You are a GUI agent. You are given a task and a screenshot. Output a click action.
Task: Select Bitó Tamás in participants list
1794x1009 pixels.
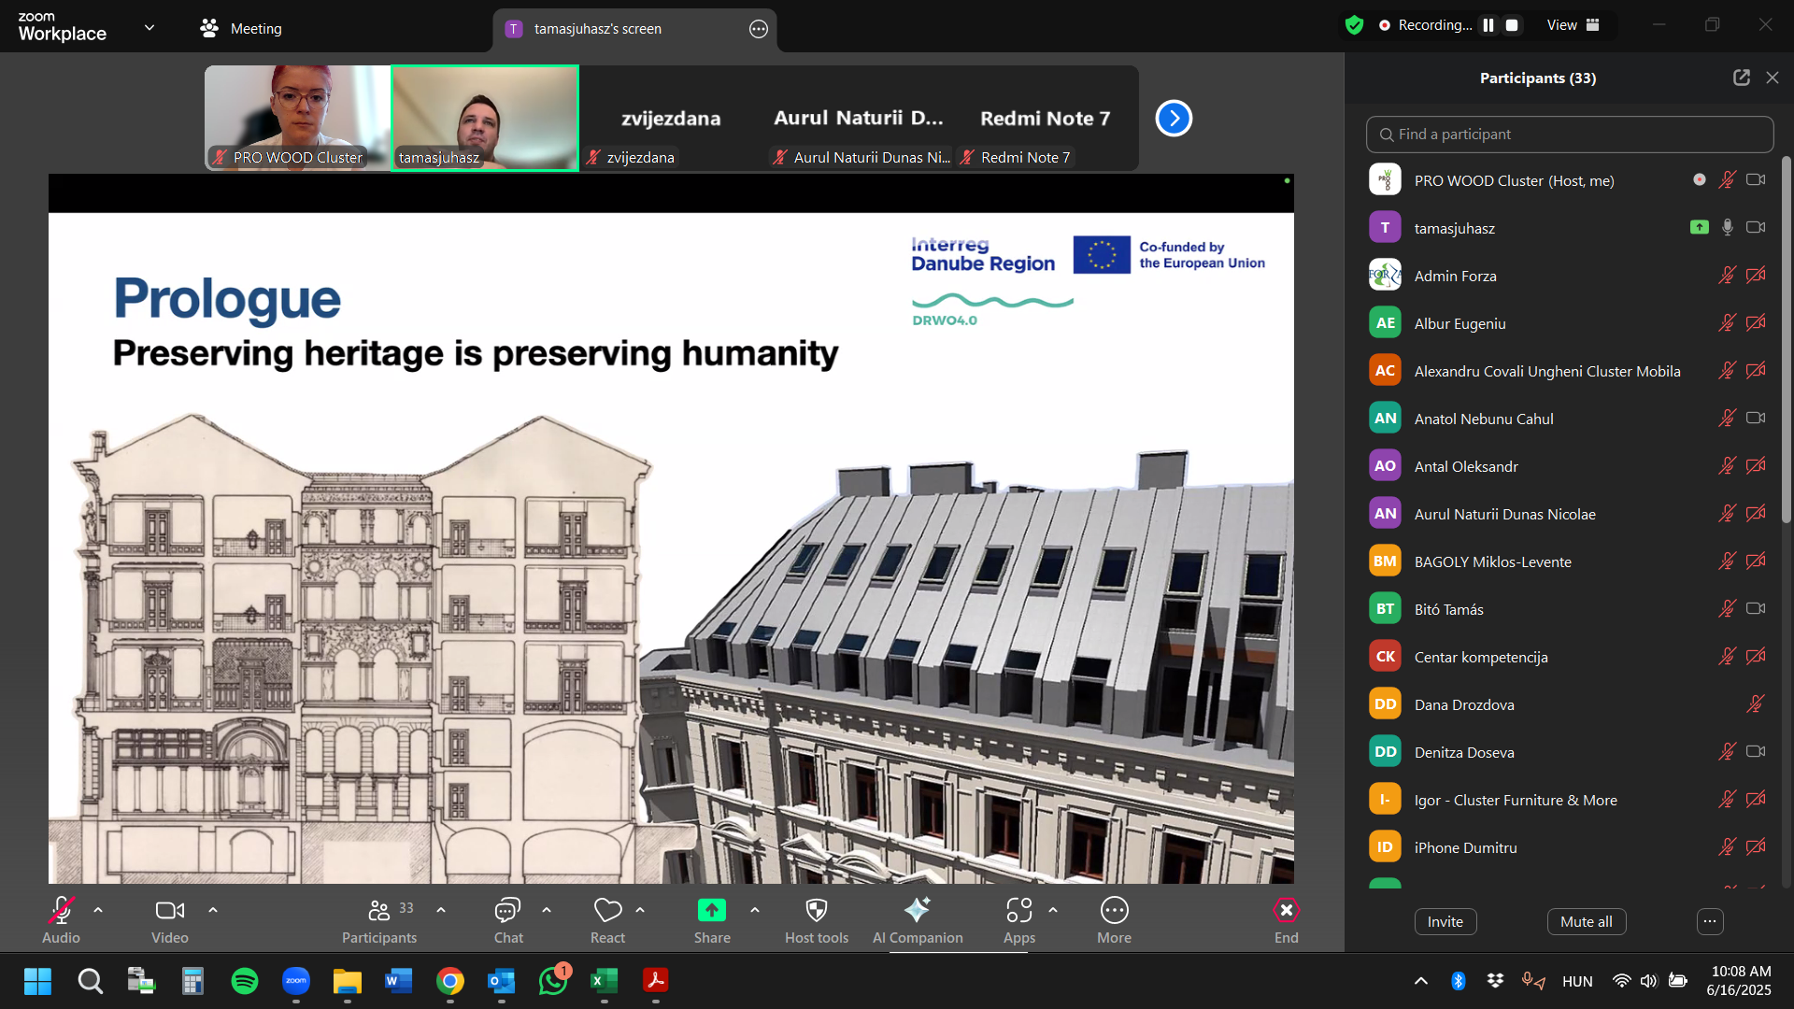pos(1570,609)
